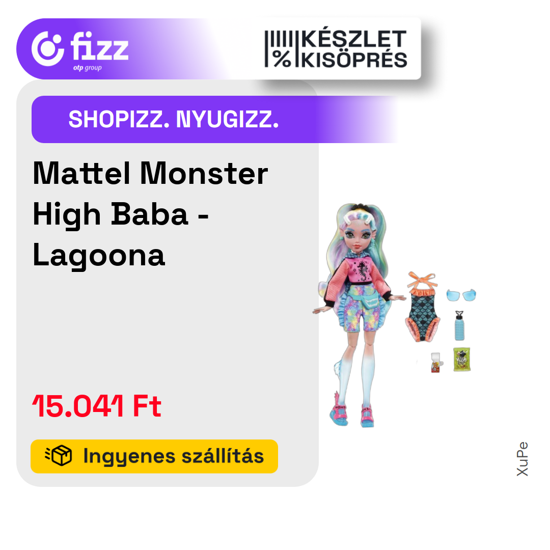Click the otp group text

tap(88, 68)
